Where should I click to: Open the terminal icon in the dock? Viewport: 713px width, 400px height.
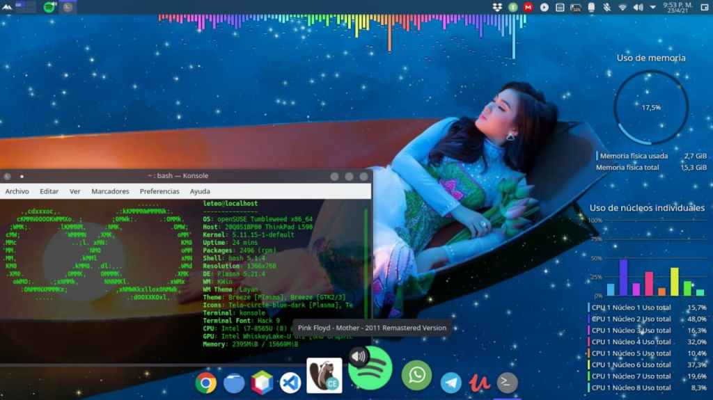click(x=507, y=382)
